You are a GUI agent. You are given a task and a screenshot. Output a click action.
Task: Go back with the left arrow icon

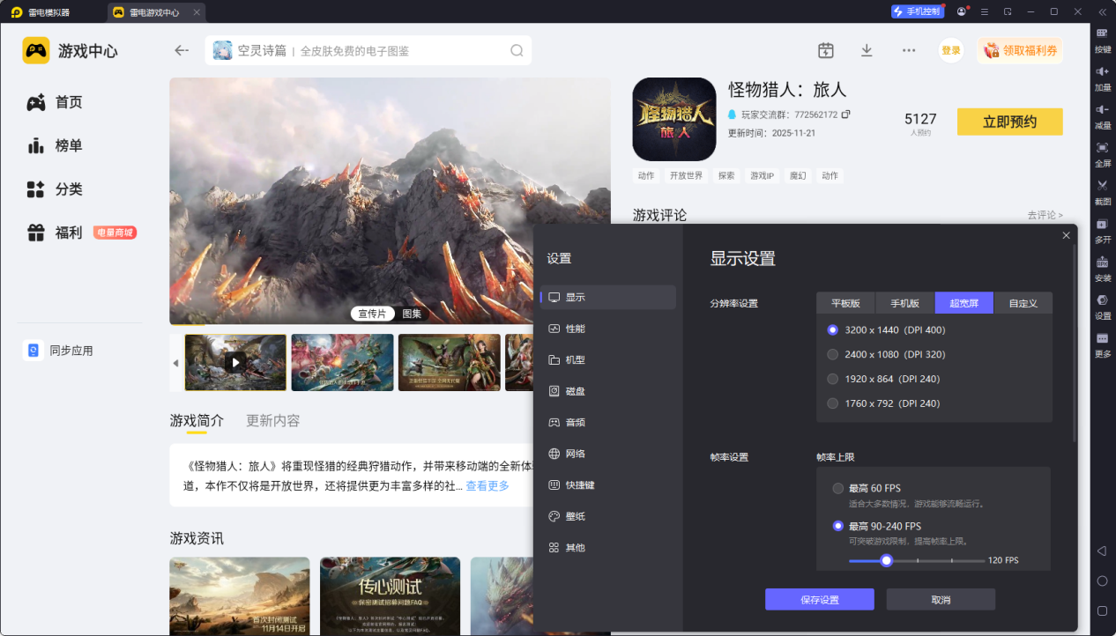(182, 50)
